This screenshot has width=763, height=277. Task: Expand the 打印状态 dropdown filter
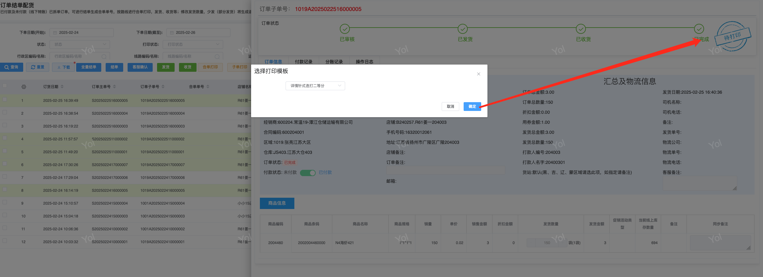(193, 44)
